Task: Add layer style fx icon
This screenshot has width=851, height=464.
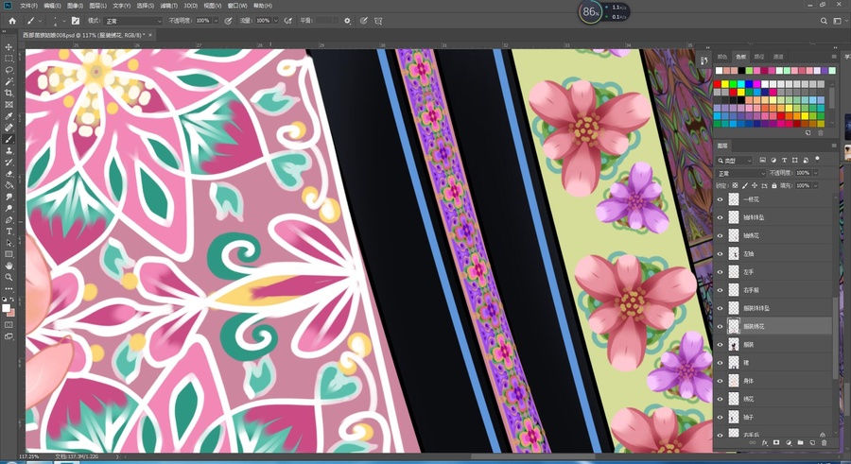Action: [x=765, y=443]
